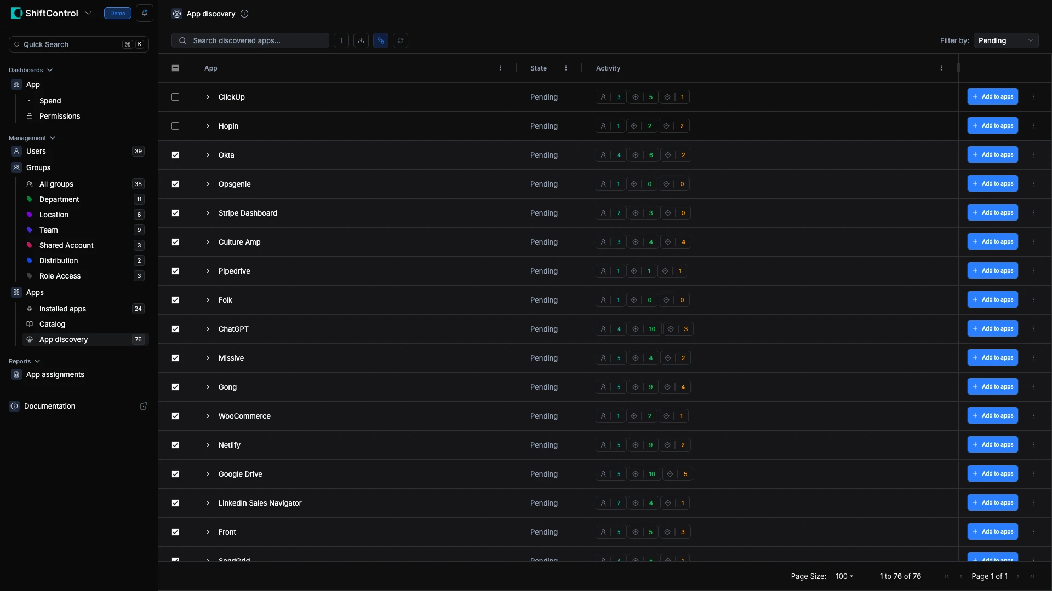Open Documentation external link icon
This screenshot has width=1052, height=591.
point(144,406)
